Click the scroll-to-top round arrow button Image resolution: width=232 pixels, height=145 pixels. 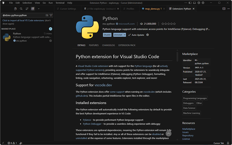pyautogui.click(x=168, y=134)
